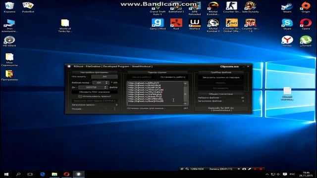
Task: Click the Bandicam pencil draw icon
Action: [250, 169]
